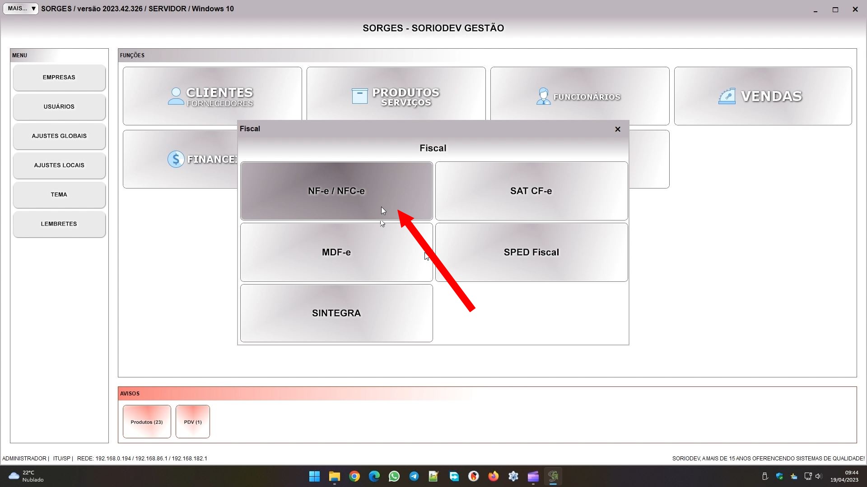Image resolution: width=867 pixels, height=487 pixels.
Task: Click the PRODUTOS box icon
Action: (359, 96)
